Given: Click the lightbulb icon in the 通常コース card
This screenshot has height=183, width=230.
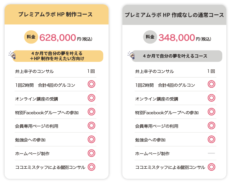Looking at the screenshot, I should tap(131, 55).
